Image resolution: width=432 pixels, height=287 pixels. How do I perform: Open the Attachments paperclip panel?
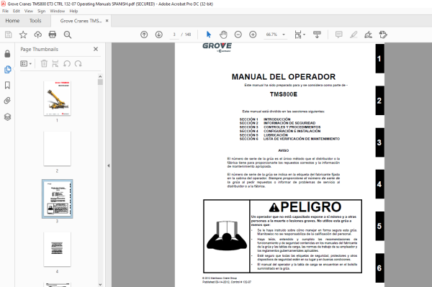click(x=7, y=101)
